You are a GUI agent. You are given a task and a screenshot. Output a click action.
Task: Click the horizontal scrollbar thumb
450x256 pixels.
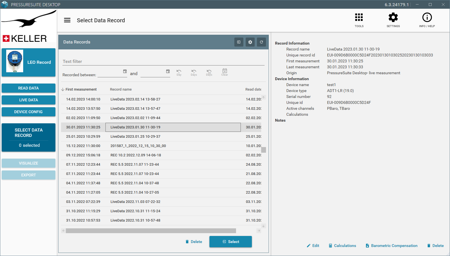151,231
